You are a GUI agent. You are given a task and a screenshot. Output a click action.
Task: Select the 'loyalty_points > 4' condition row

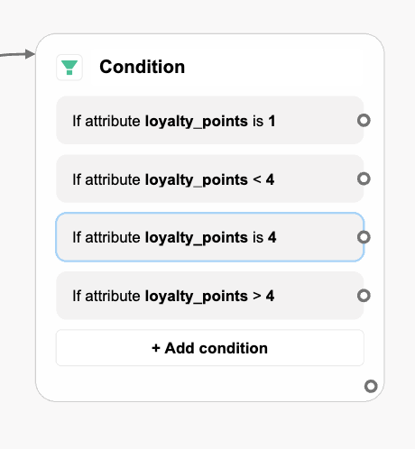[210, 296]
